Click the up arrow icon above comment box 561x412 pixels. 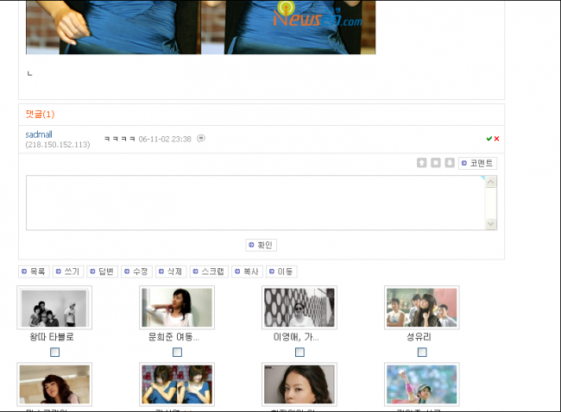point(422,163)
